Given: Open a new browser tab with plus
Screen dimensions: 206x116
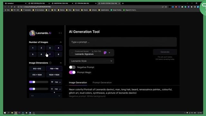Looking at the screenshot, I should tap(123, 4).
